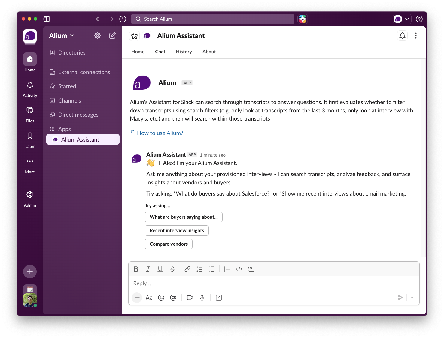Open the attachments plus button in composer

137,298
